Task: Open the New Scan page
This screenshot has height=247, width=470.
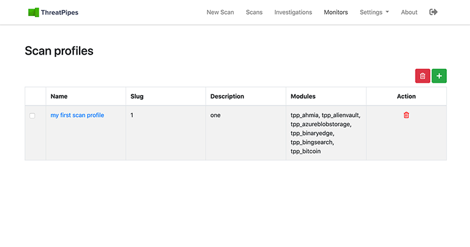Action: pyautogui.click(x=220, y=12)
